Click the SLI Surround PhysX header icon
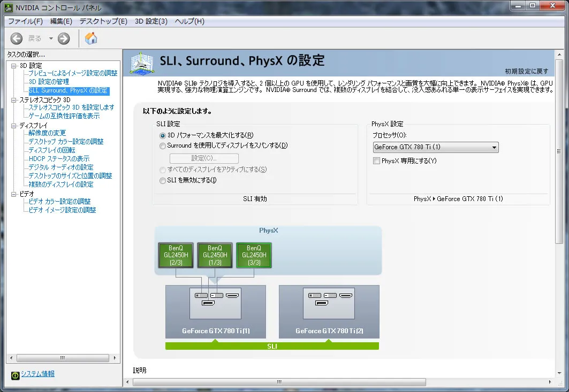The height and width of the screenshot is (392, 569). click(x=142, y=64)
